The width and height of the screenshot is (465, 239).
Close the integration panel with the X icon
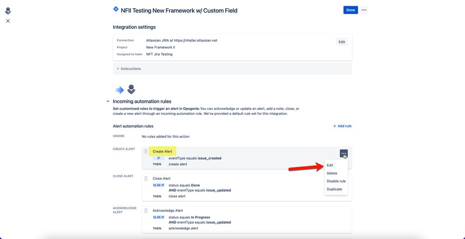(8, 21)
